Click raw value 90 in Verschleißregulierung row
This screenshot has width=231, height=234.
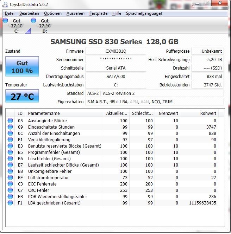pyautogui.click(x=214, y=140)
